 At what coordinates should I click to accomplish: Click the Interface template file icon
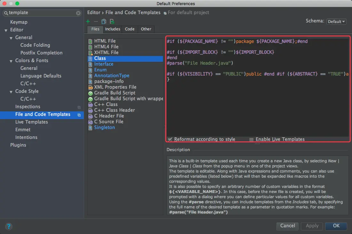pos(90,64)
